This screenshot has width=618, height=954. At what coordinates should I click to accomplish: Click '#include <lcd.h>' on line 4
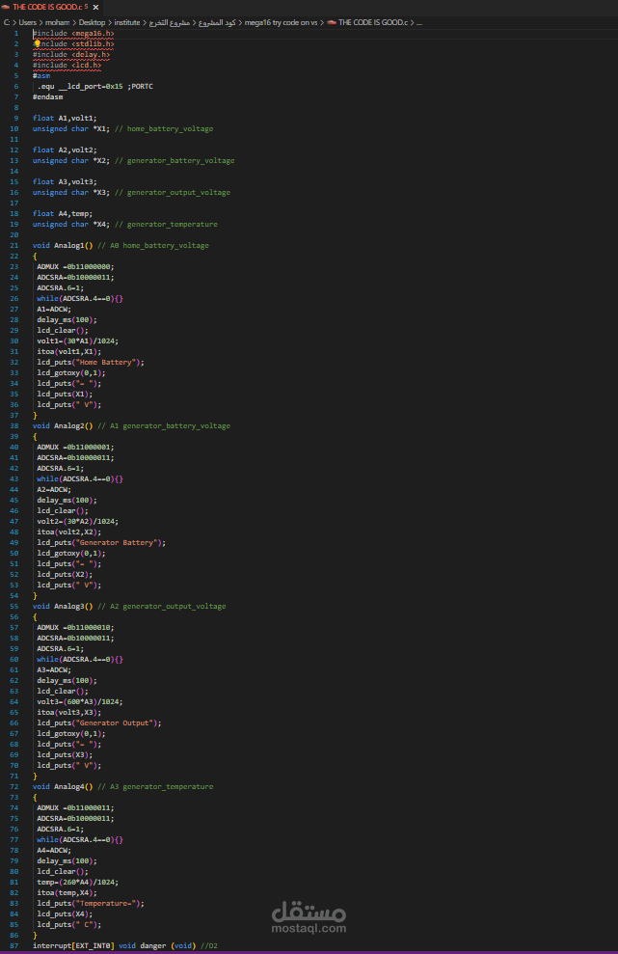tap(67, 65)
